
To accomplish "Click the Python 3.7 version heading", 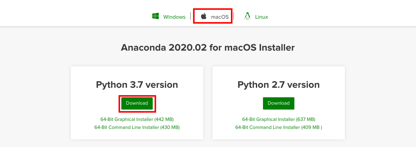I will [x=137, y=84].
